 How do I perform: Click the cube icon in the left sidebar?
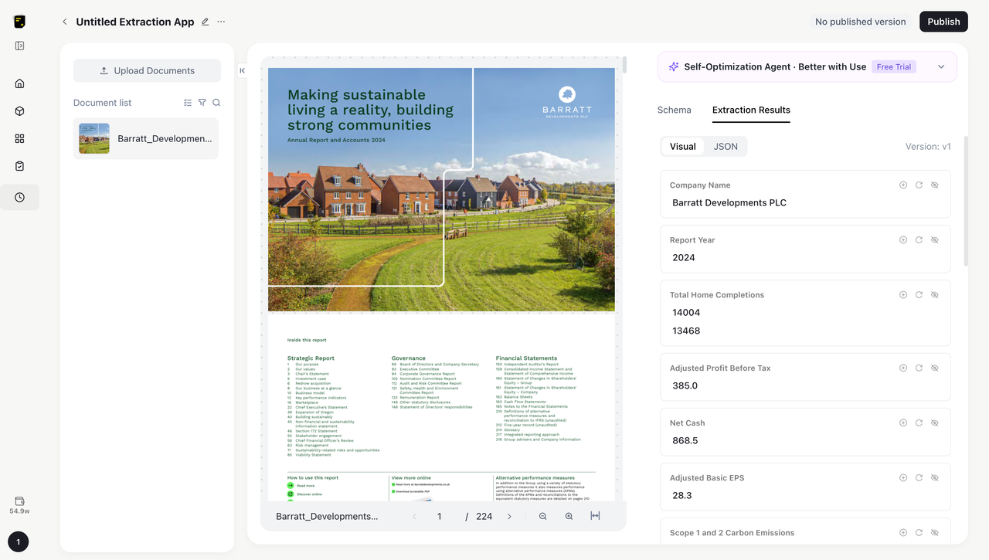pyautogui.click(x=20, y=111)
